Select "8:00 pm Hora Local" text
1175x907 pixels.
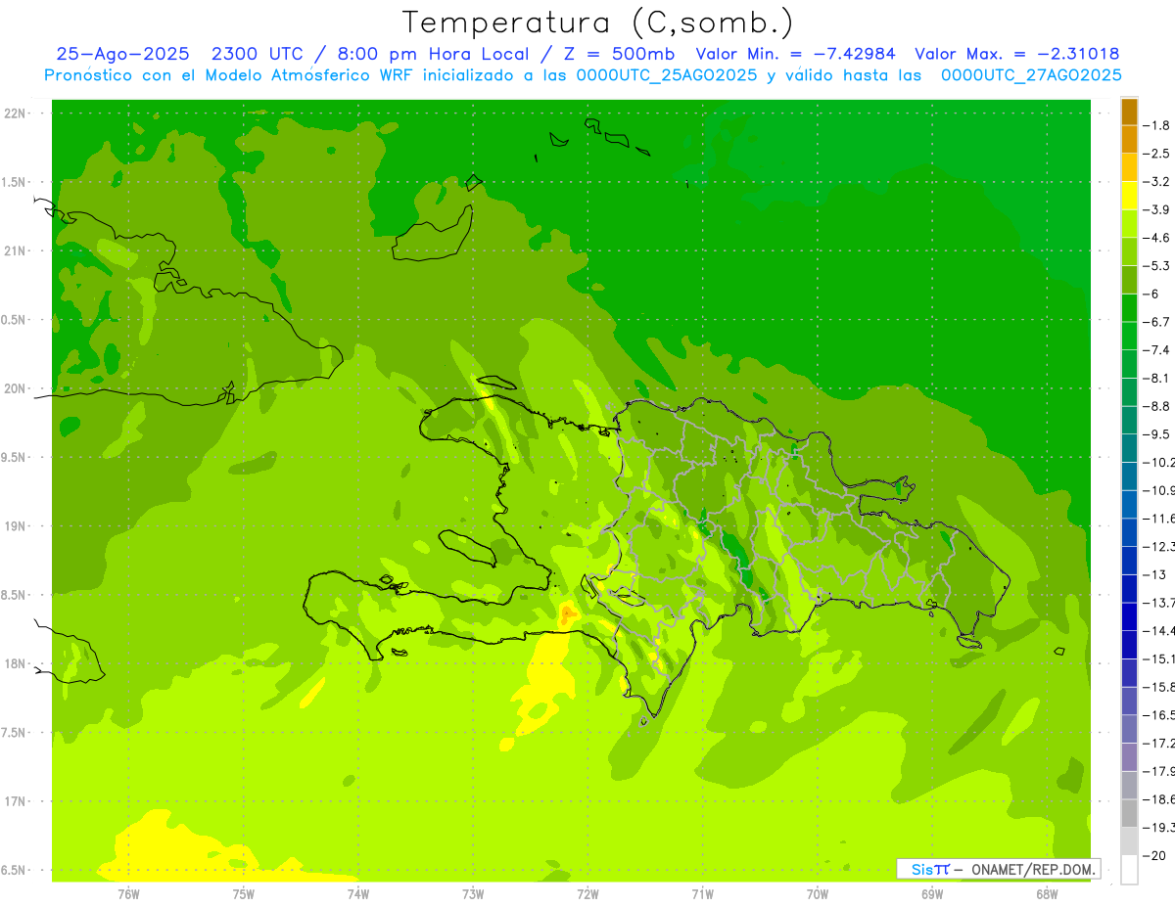[x=435, y=54]
